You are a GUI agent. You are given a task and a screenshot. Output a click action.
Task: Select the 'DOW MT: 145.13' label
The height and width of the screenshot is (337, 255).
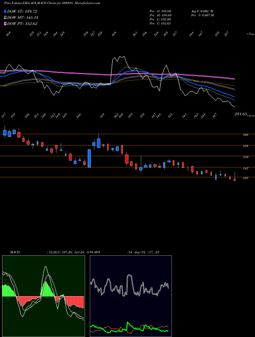tap(22, 17)
